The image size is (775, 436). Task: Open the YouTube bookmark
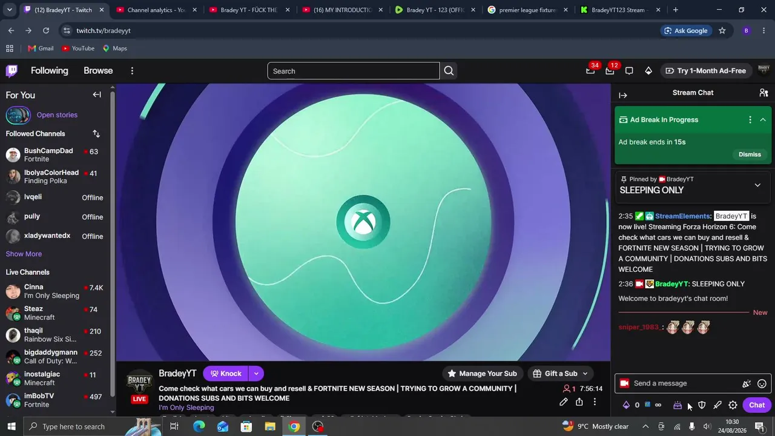pyautogui.click(x=78, y=48)
